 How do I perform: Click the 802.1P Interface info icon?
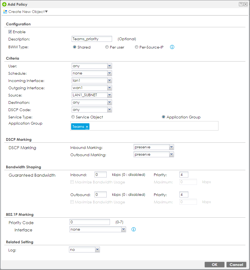[133, 230]
